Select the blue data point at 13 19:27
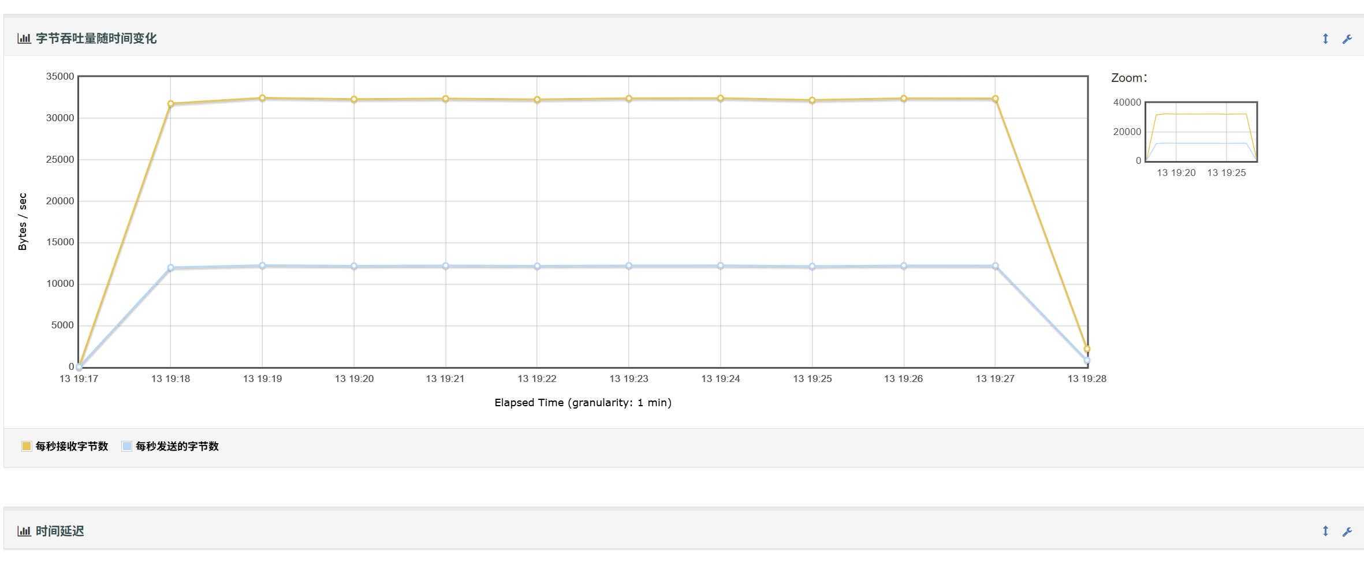 pos(995,266)
